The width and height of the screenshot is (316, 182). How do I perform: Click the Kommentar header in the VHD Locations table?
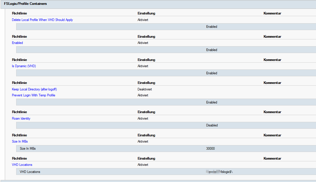(272, 158)
